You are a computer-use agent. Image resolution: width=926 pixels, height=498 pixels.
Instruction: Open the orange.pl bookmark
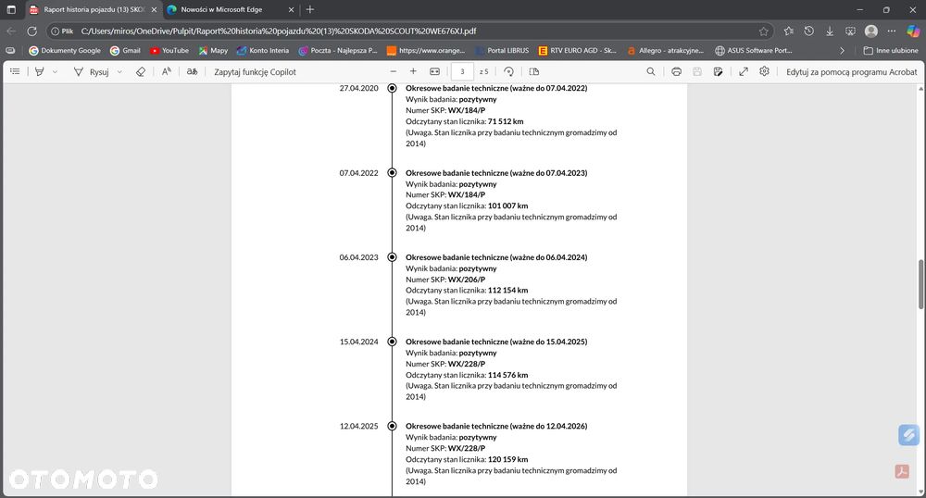426,51
